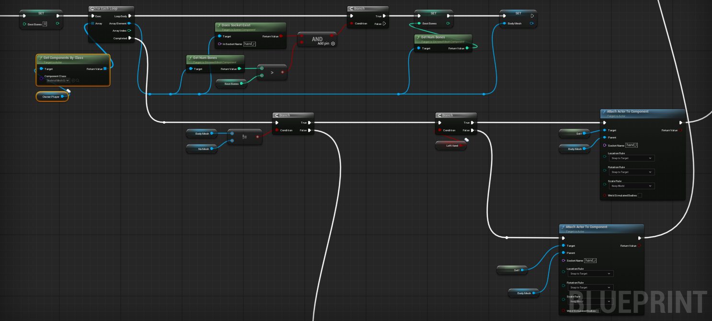
Task: Select the No Mesh variable node
Action: pyautogui.click(x=201, y=149)
